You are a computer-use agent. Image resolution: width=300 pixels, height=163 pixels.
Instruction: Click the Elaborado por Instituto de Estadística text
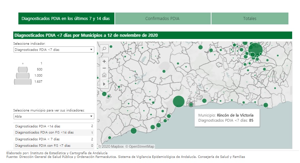(57, 153)
